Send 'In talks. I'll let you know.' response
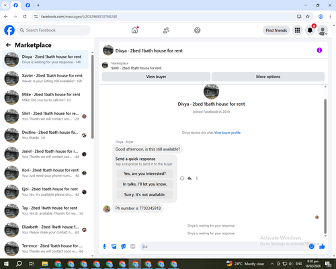 144,184
